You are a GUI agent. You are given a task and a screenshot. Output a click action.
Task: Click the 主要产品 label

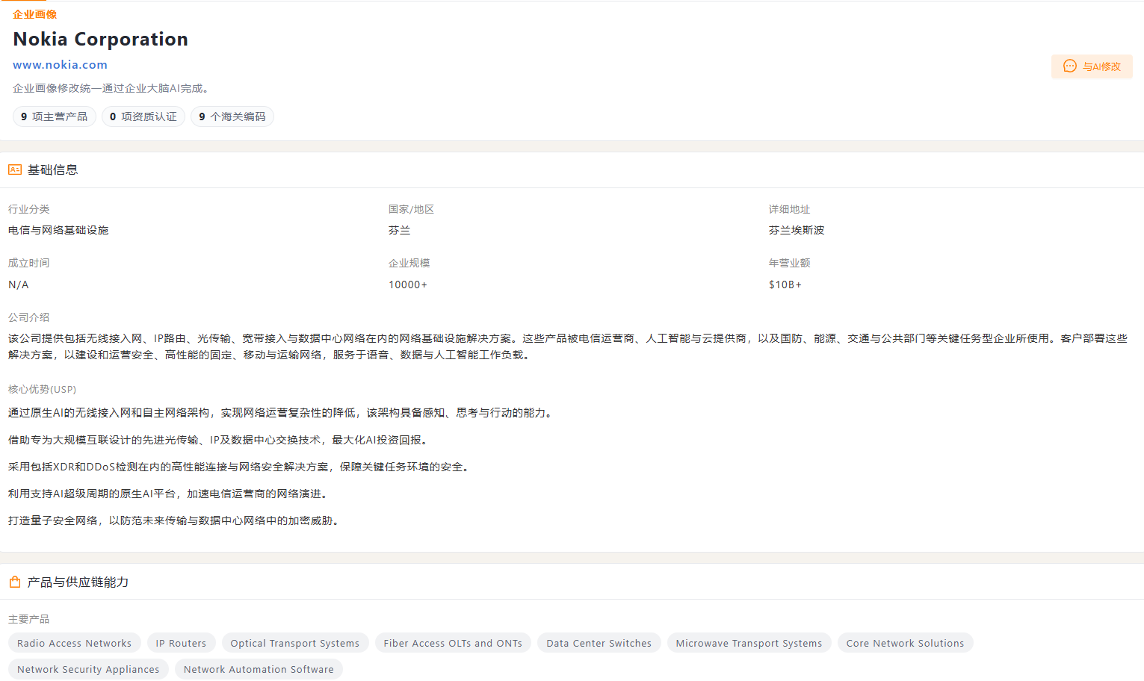28,619
